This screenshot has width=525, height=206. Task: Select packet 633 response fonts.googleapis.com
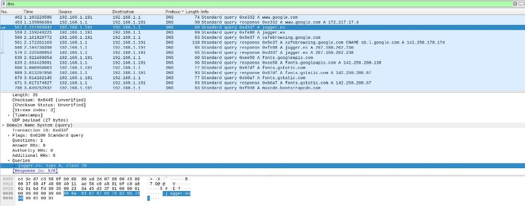[262, 62]
